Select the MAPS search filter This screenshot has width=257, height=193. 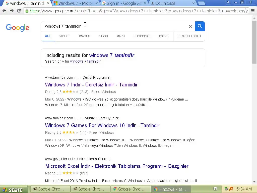tap(121, 36)
